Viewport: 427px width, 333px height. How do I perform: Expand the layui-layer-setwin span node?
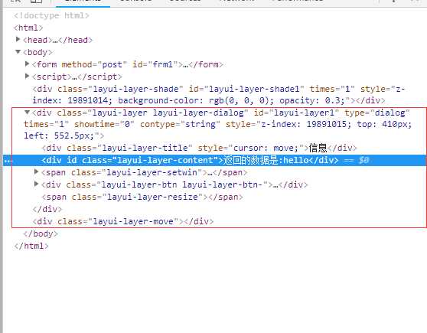pos(36,171)
